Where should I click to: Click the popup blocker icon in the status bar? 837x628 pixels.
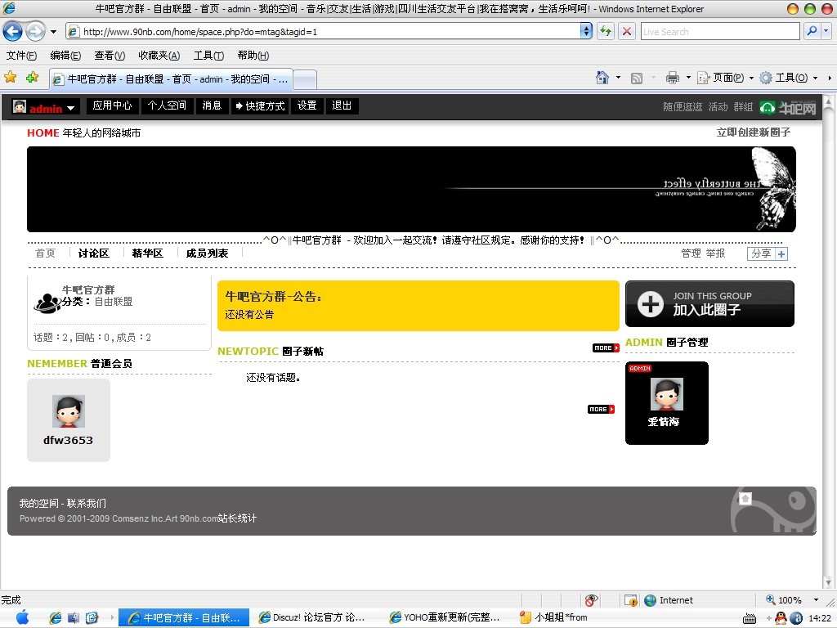click(x=630, y=600)
